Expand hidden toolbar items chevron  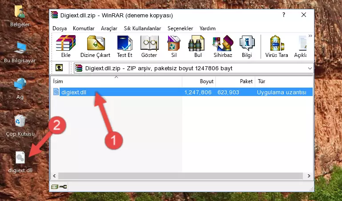[310, 36]
